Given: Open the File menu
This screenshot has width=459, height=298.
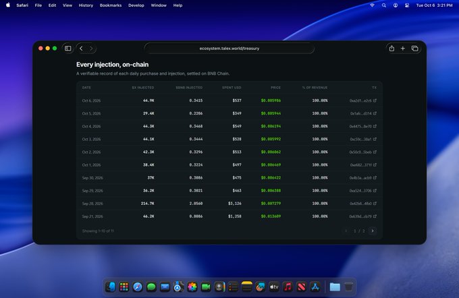Looking at the screenshot, I should click(38, 5).
